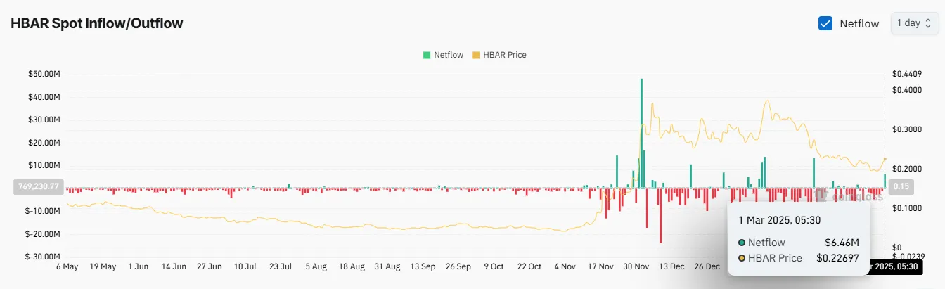The width and height of the screenshot is (945, 289).
Task: Click the 0.15 right axis price marker
Action: click(x=901, y=187)
